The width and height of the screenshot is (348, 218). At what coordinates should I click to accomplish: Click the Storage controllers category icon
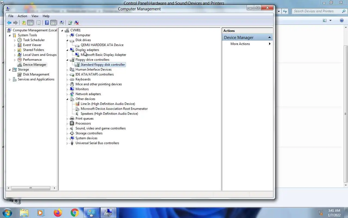point(72,133)
